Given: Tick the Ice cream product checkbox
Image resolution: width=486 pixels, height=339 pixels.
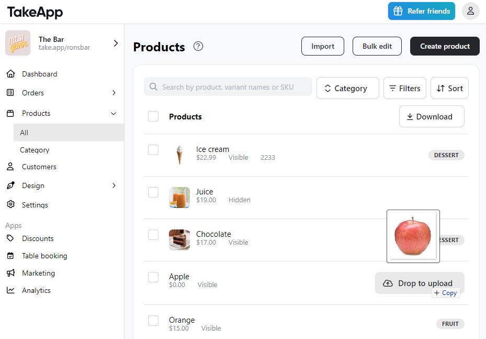Looking at the screenshot, I should click(x=153, y=150).
